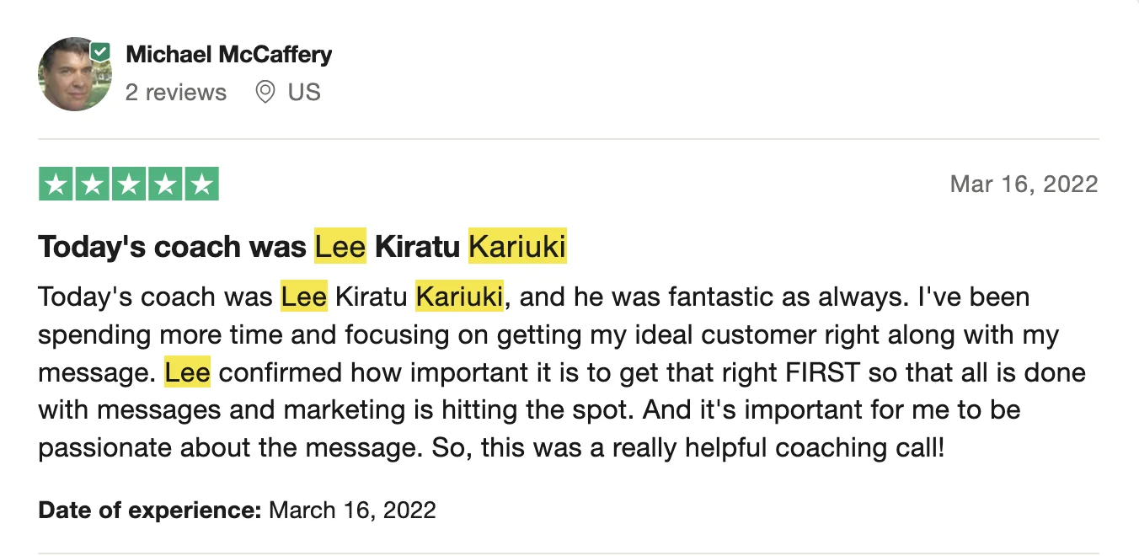Click the third green rating star

click(x=128, y=184)
